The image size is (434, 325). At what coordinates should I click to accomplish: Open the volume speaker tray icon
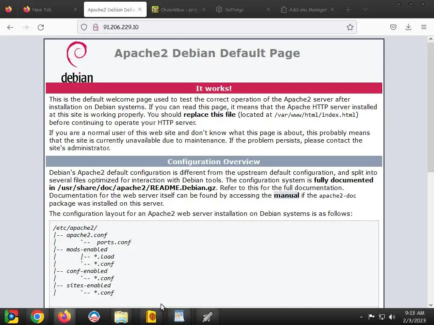[392, 317]
